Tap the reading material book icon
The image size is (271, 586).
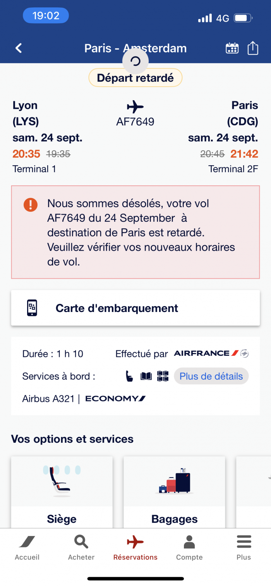[x=146, y=376]
